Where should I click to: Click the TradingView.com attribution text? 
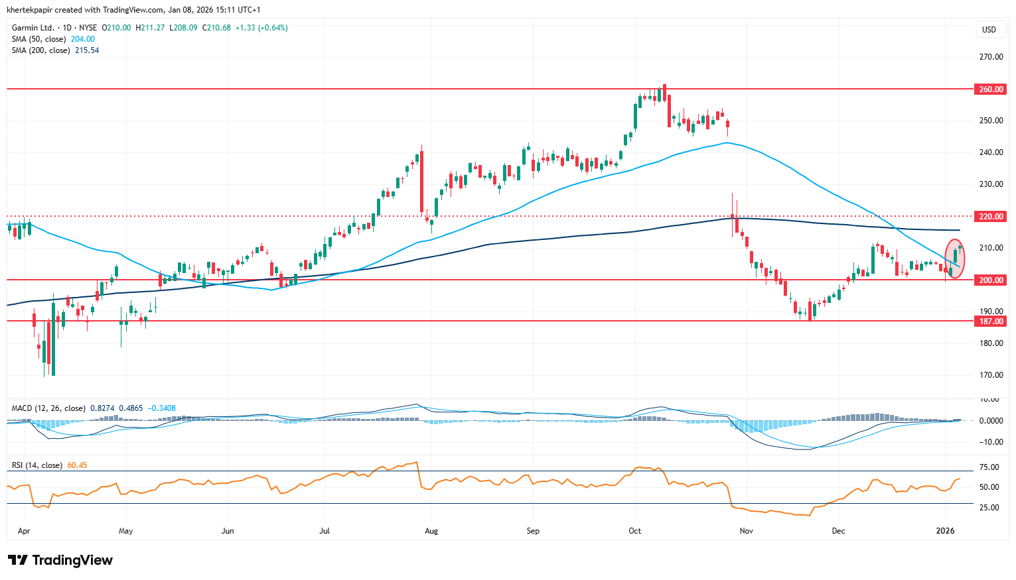133,10
